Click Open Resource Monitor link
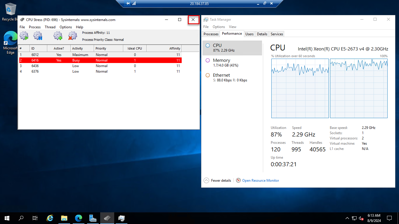The width and height of the screenshot is (399, 224). pyautogui.click(x=261, y=181)
